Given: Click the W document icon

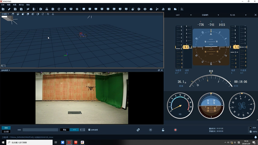Looking at the screenshot, I should point(169,9).
